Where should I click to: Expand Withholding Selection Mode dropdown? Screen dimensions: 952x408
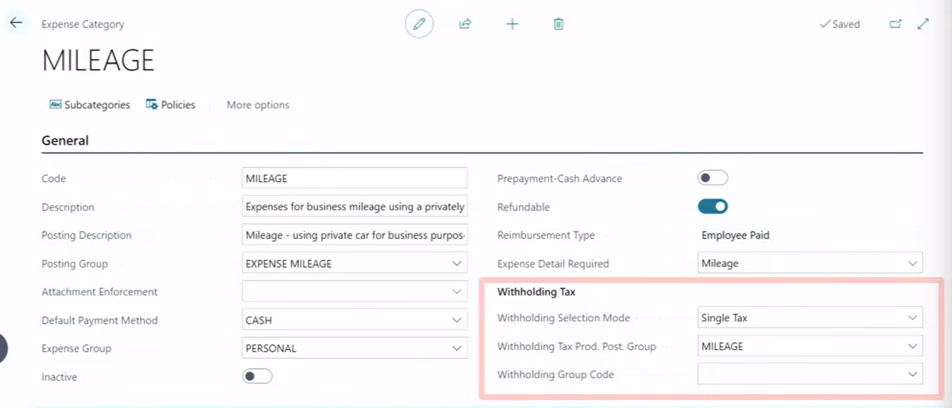click(912, 318)
